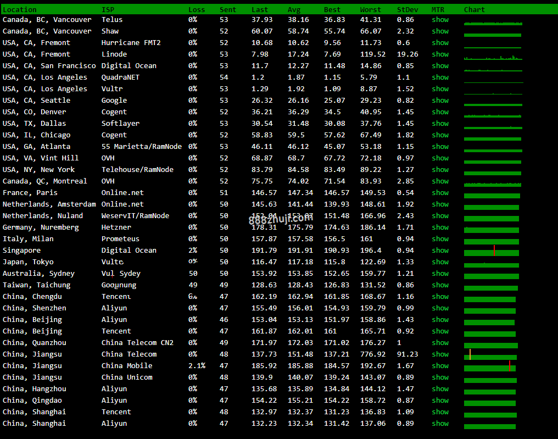Viewport: 558px width, 439px height.
Task: Open show link for Paris Online.net row
Action: pos(440,193)
